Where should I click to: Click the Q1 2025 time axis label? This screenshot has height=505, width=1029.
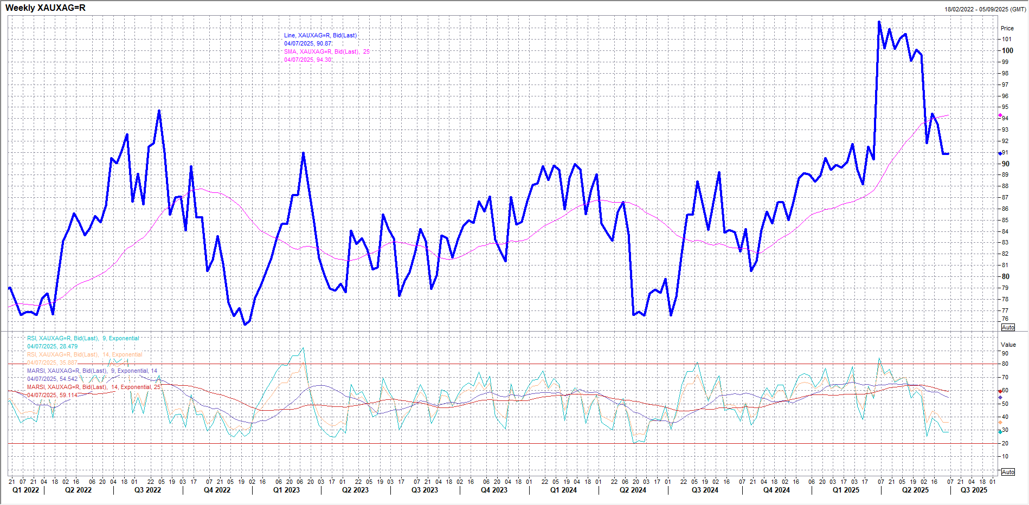coord(846,490)
